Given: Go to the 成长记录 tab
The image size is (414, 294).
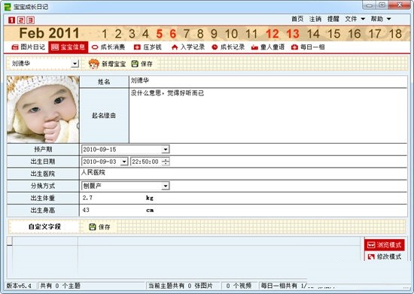Looking at the screenshot, I should tap(228, 47).
